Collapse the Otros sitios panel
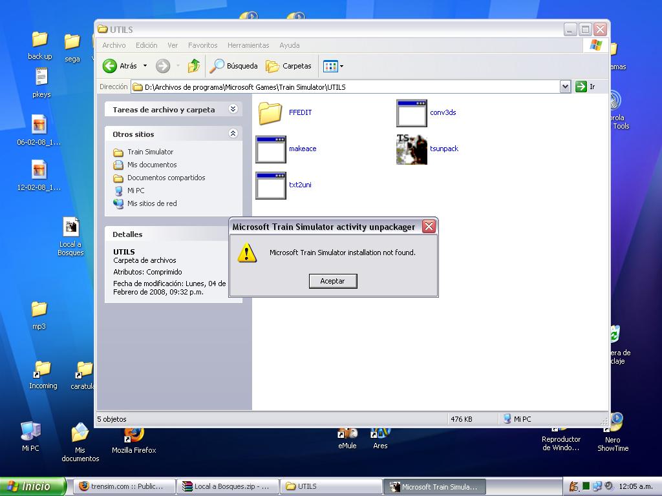This screenshot has height=496, width=662. (x=233, y=134)
